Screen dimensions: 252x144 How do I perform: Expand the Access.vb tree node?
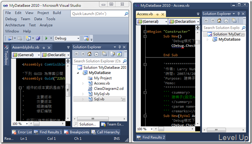click(83, 83)
